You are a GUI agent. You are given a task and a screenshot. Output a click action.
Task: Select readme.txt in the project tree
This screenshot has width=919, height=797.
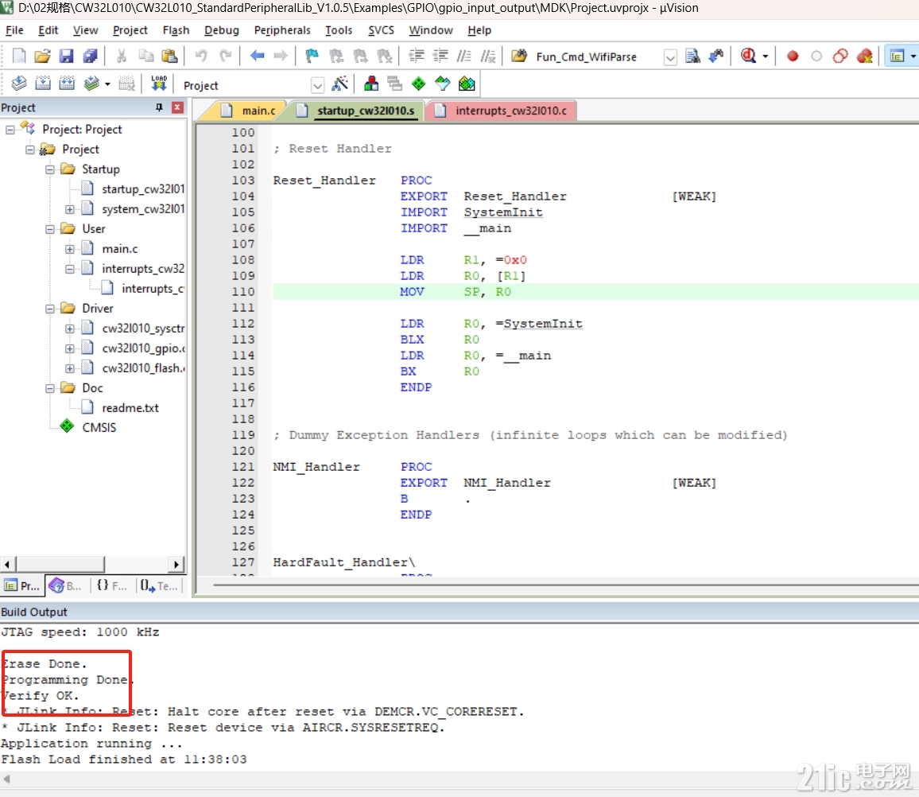tap(130, 407)
